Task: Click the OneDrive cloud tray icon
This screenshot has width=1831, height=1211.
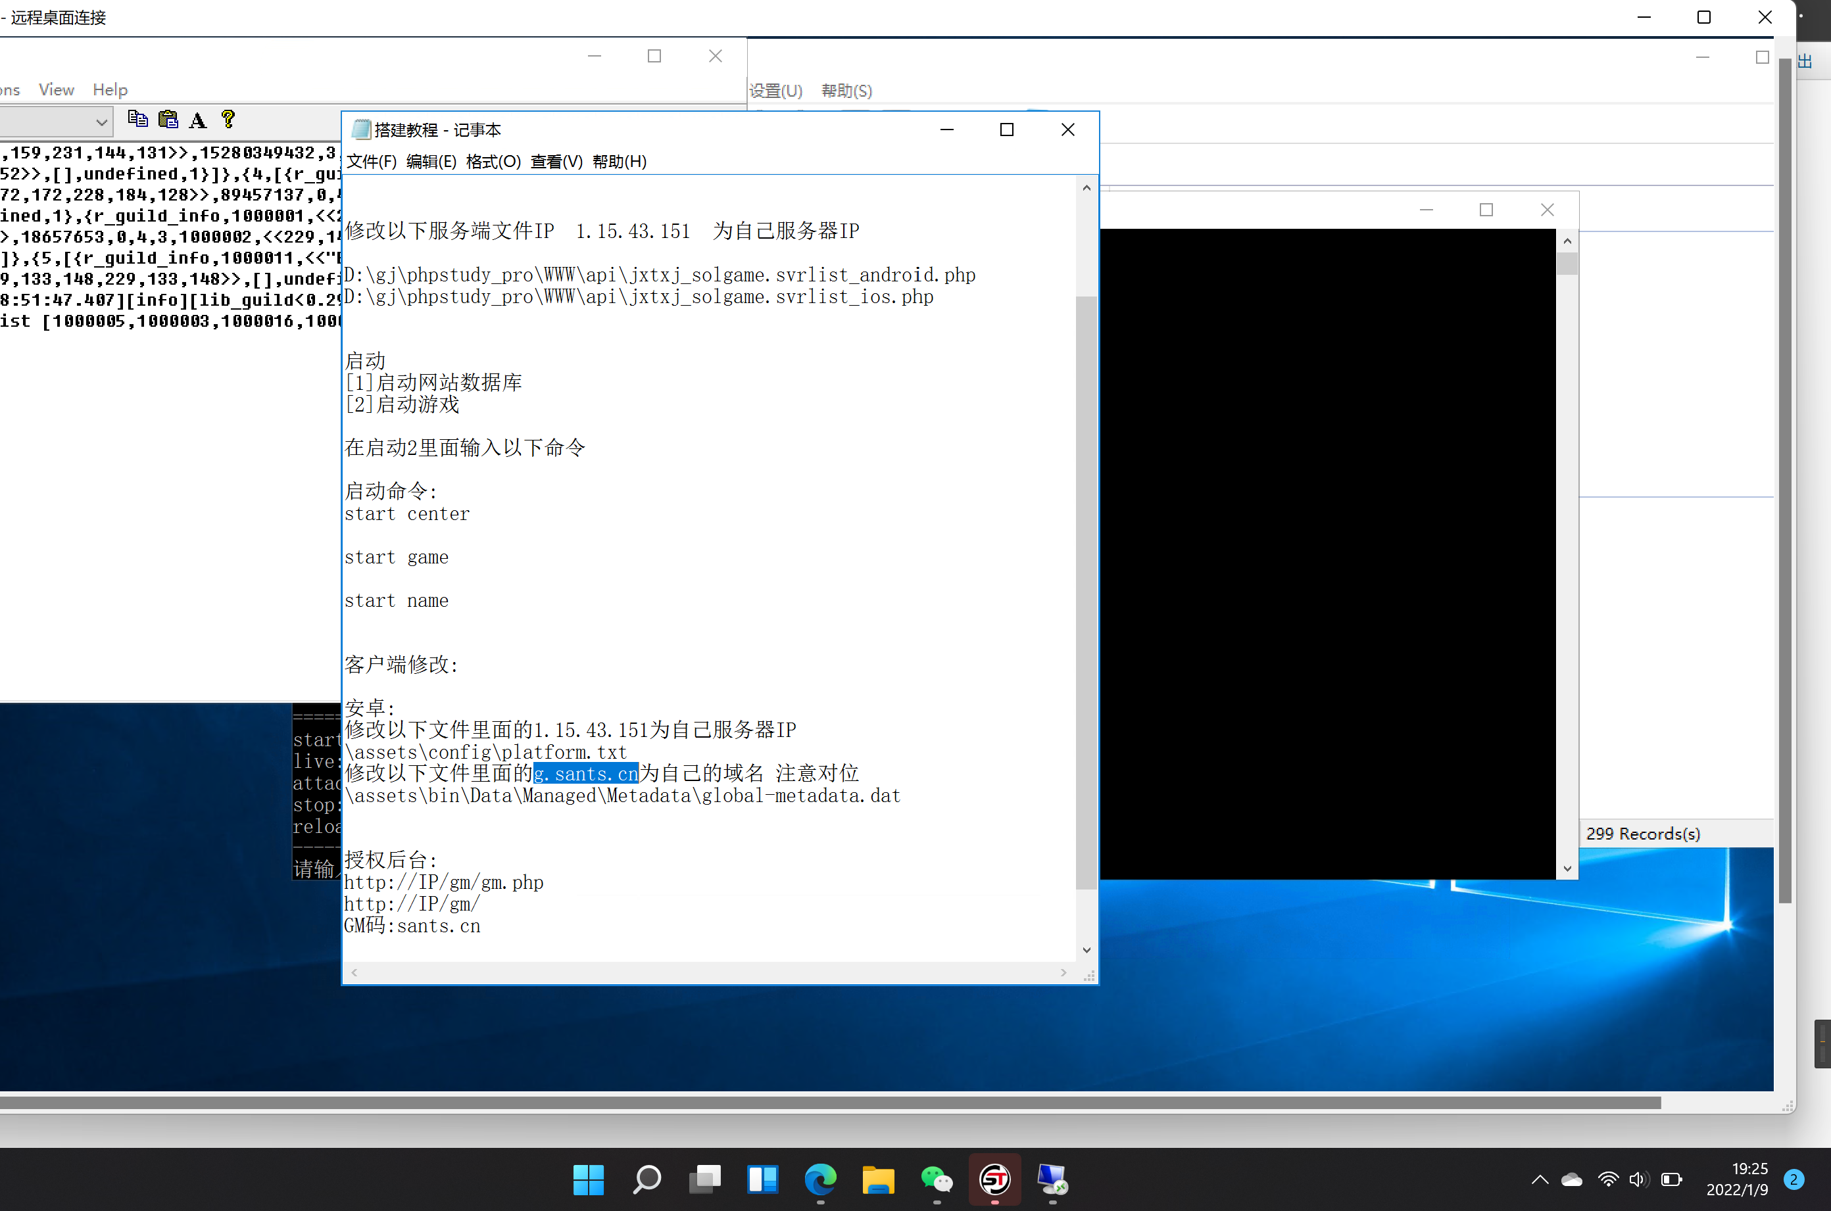Action: click(1572, 1179)
